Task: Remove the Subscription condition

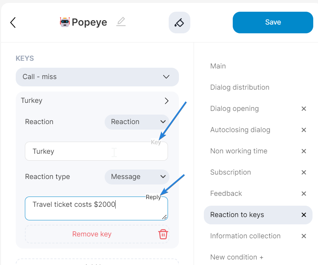Action: [304, 172]
